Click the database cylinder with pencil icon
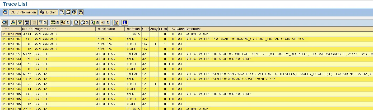Viewport: 373px width, 110px height. click(74, 12)
